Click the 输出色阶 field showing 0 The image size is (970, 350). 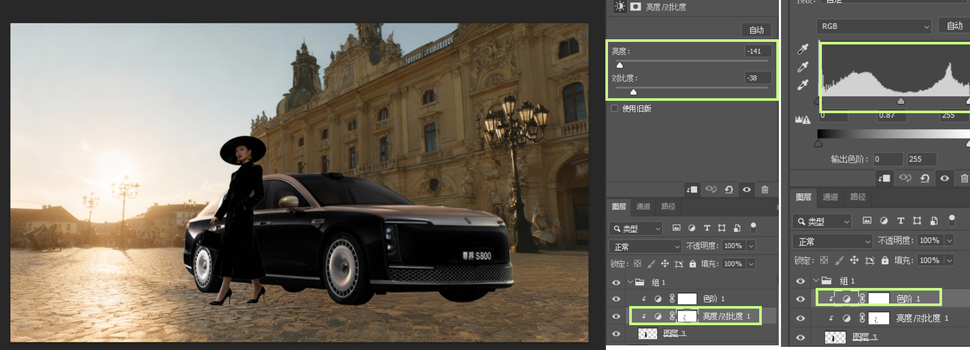[888, 159]
